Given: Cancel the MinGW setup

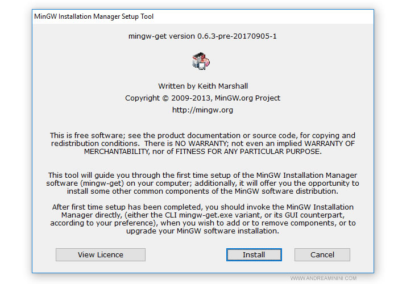Looking at the screenshot, I should 322,254.
